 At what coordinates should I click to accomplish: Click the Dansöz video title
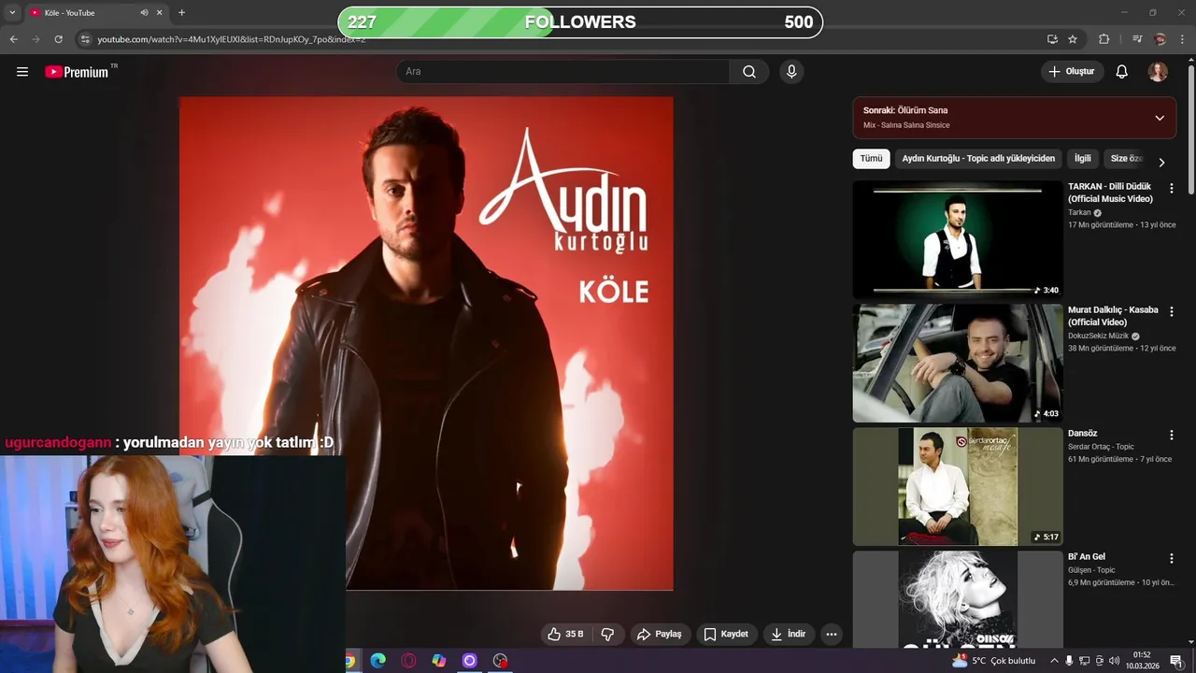pos(1082,434)
